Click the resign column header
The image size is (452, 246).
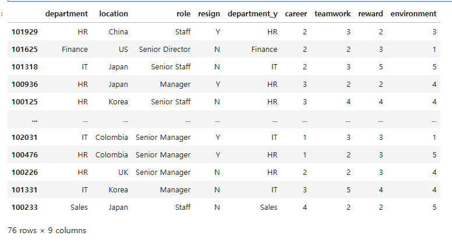(x=209, y=14)
